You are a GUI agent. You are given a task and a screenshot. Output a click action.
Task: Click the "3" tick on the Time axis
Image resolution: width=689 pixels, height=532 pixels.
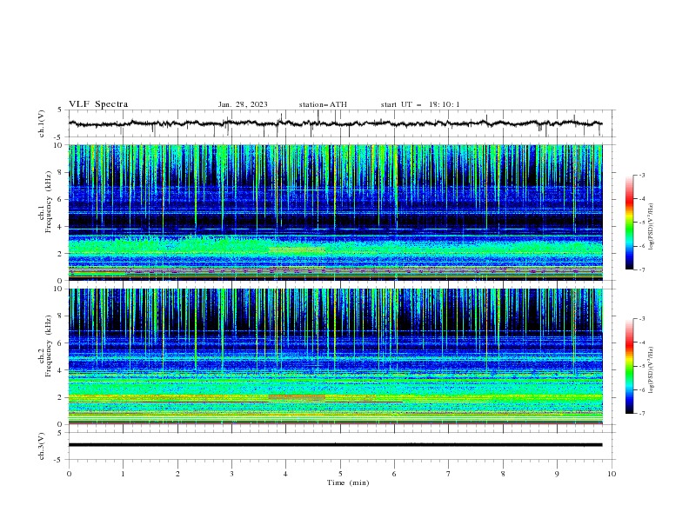[x=231, y=474]
